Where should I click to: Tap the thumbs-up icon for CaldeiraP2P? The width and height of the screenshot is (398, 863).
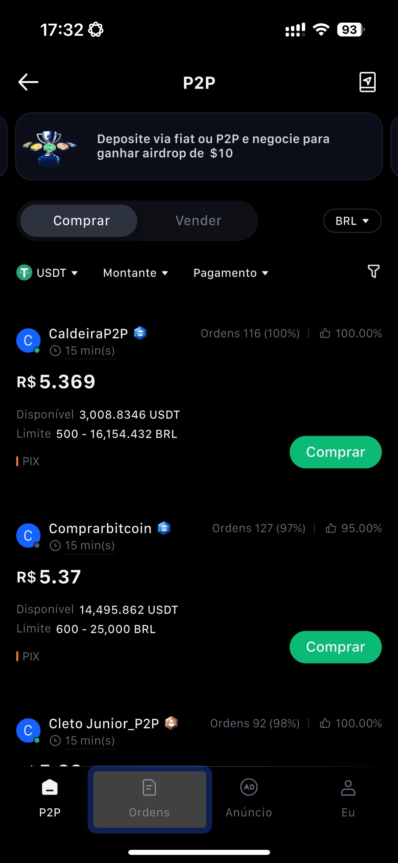coord(325,333)
